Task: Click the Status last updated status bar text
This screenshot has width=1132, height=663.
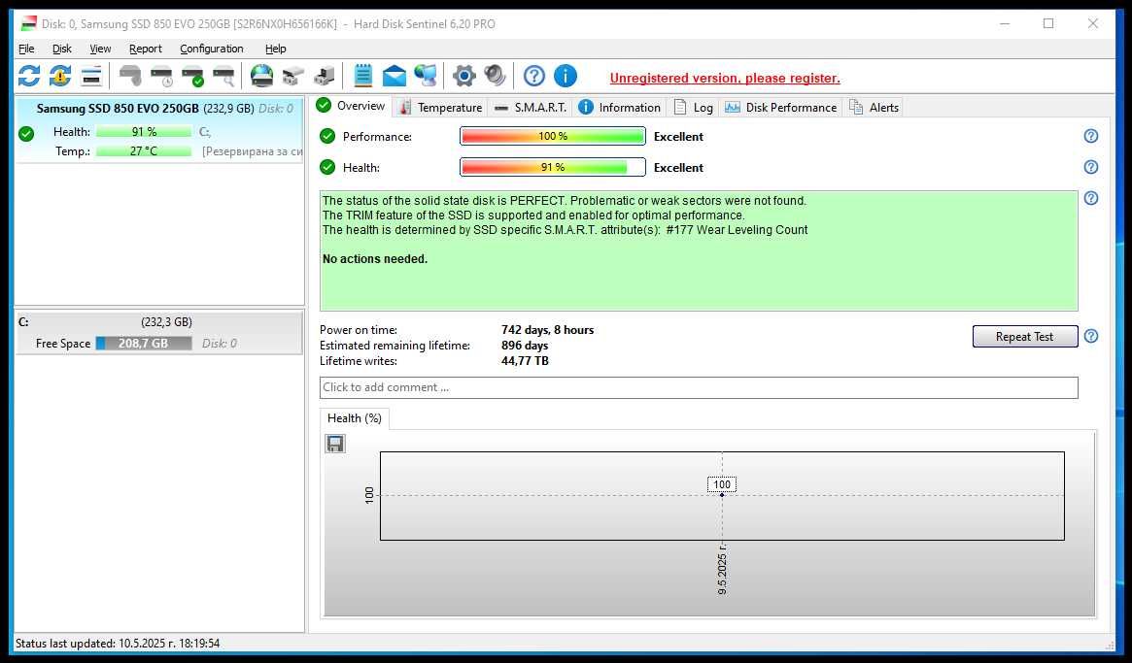Action: tap(118, 643)
